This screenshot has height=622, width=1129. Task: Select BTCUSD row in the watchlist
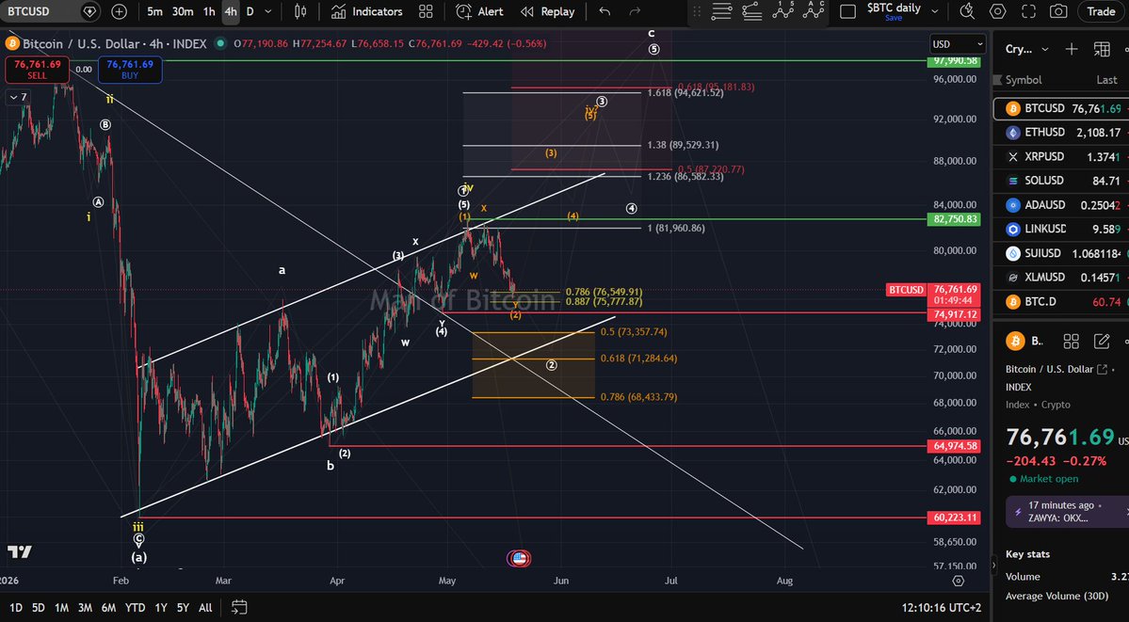pyautogui.click(x=1061, y=109)
